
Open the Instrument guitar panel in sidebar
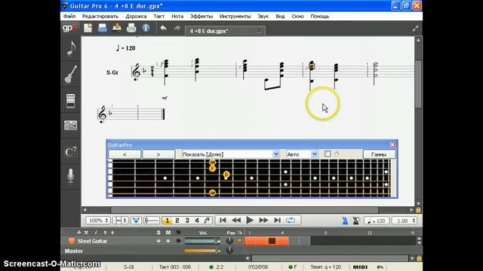point(71,74)
